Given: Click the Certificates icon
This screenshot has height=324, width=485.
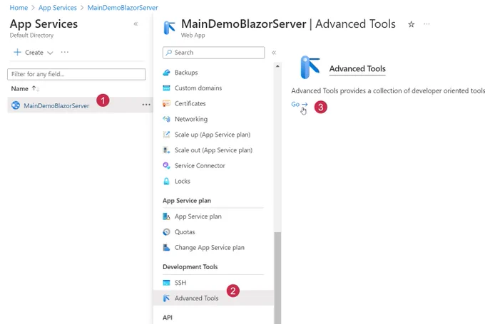Looking at the screenshot, I should coord(166,103).
